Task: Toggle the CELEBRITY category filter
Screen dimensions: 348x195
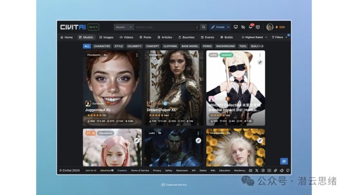Action: point(134,46)
